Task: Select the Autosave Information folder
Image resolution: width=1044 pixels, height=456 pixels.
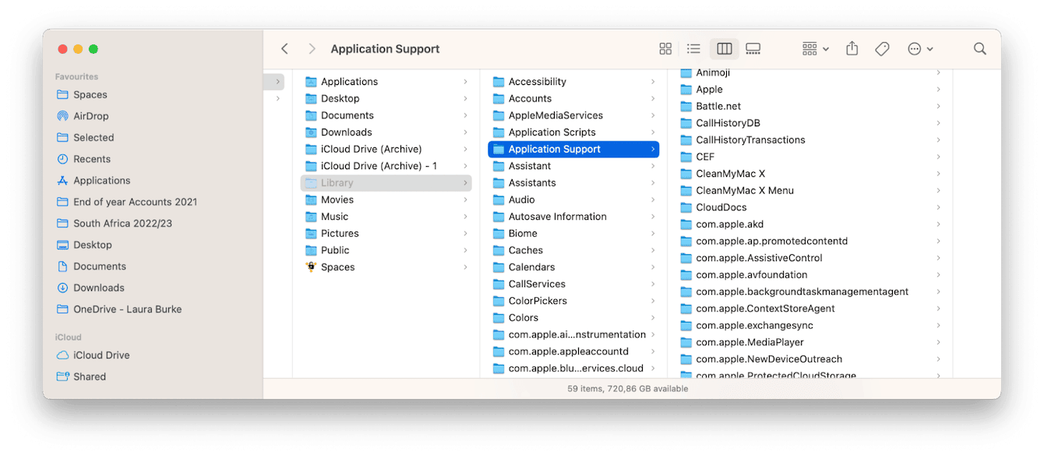Action: (x=557, y=217)
